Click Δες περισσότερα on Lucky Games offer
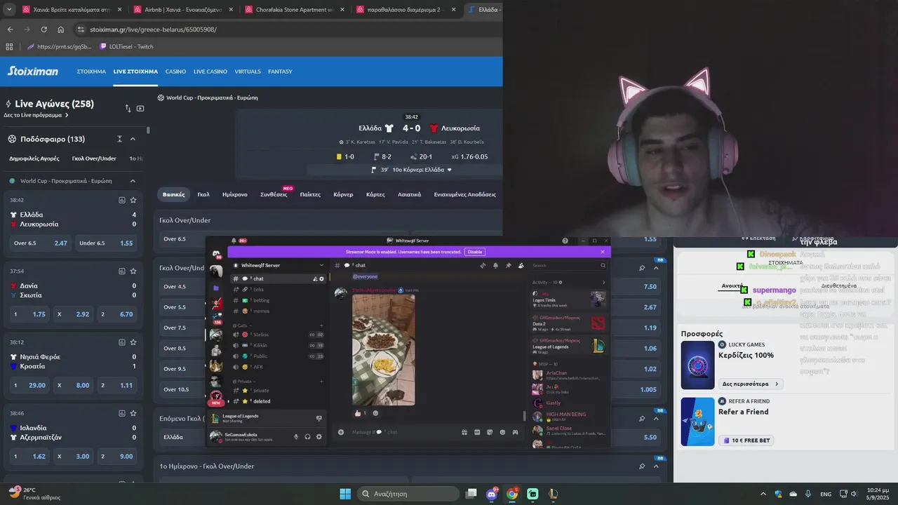This screenshot has height=505, width=898. coord(751,384)
